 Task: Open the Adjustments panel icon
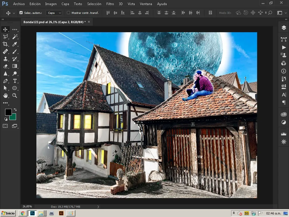point(284,122)
